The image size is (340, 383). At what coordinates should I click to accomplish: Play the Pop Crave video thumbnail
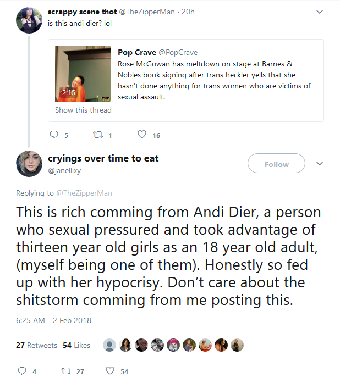point(83,74)
